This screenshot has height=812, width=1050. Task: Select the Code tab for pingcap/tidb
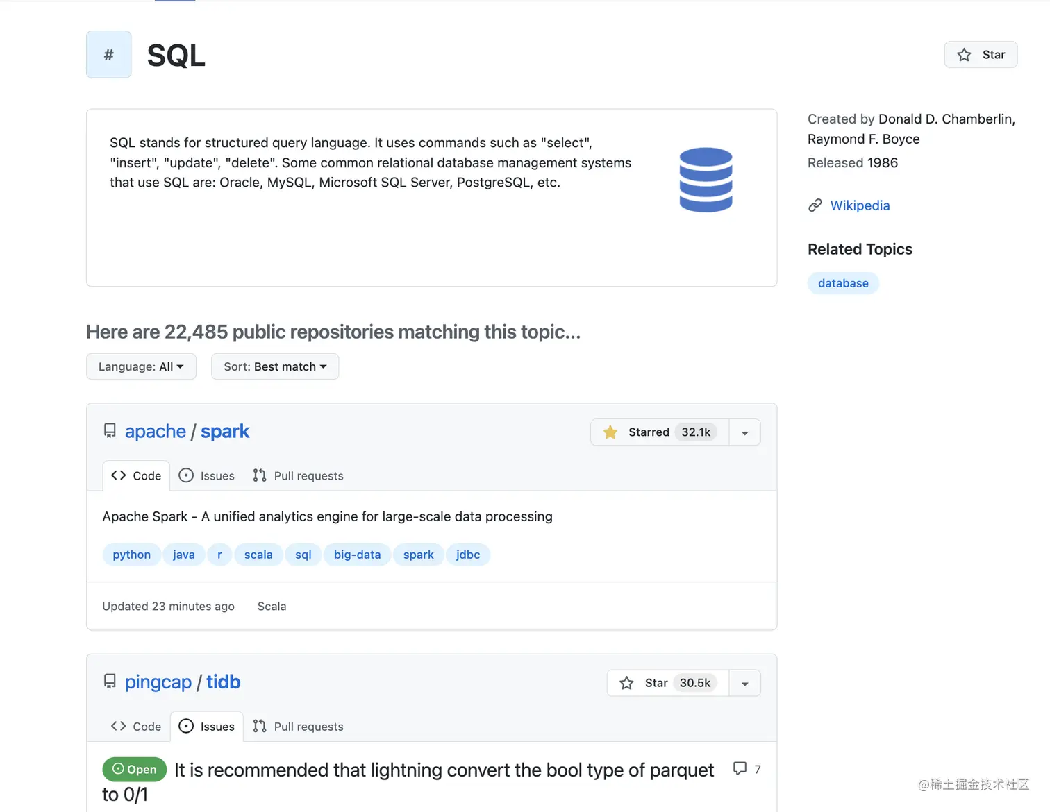click(136, 727)
